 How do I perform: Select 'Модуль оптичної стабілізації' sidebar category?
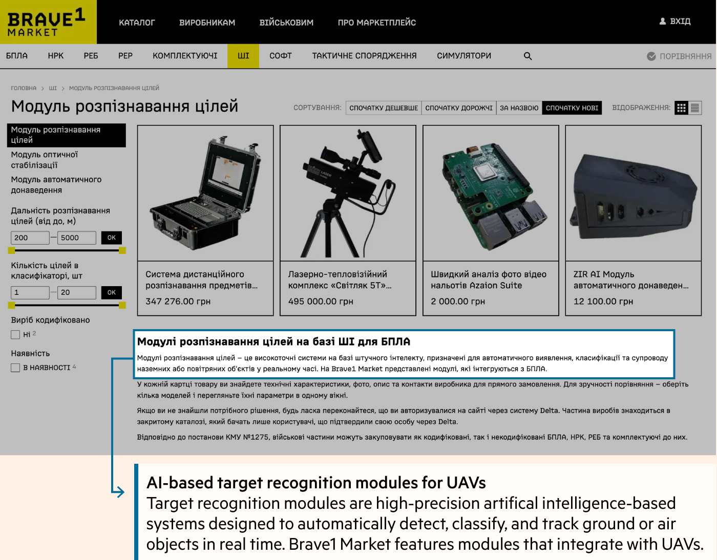45,160
